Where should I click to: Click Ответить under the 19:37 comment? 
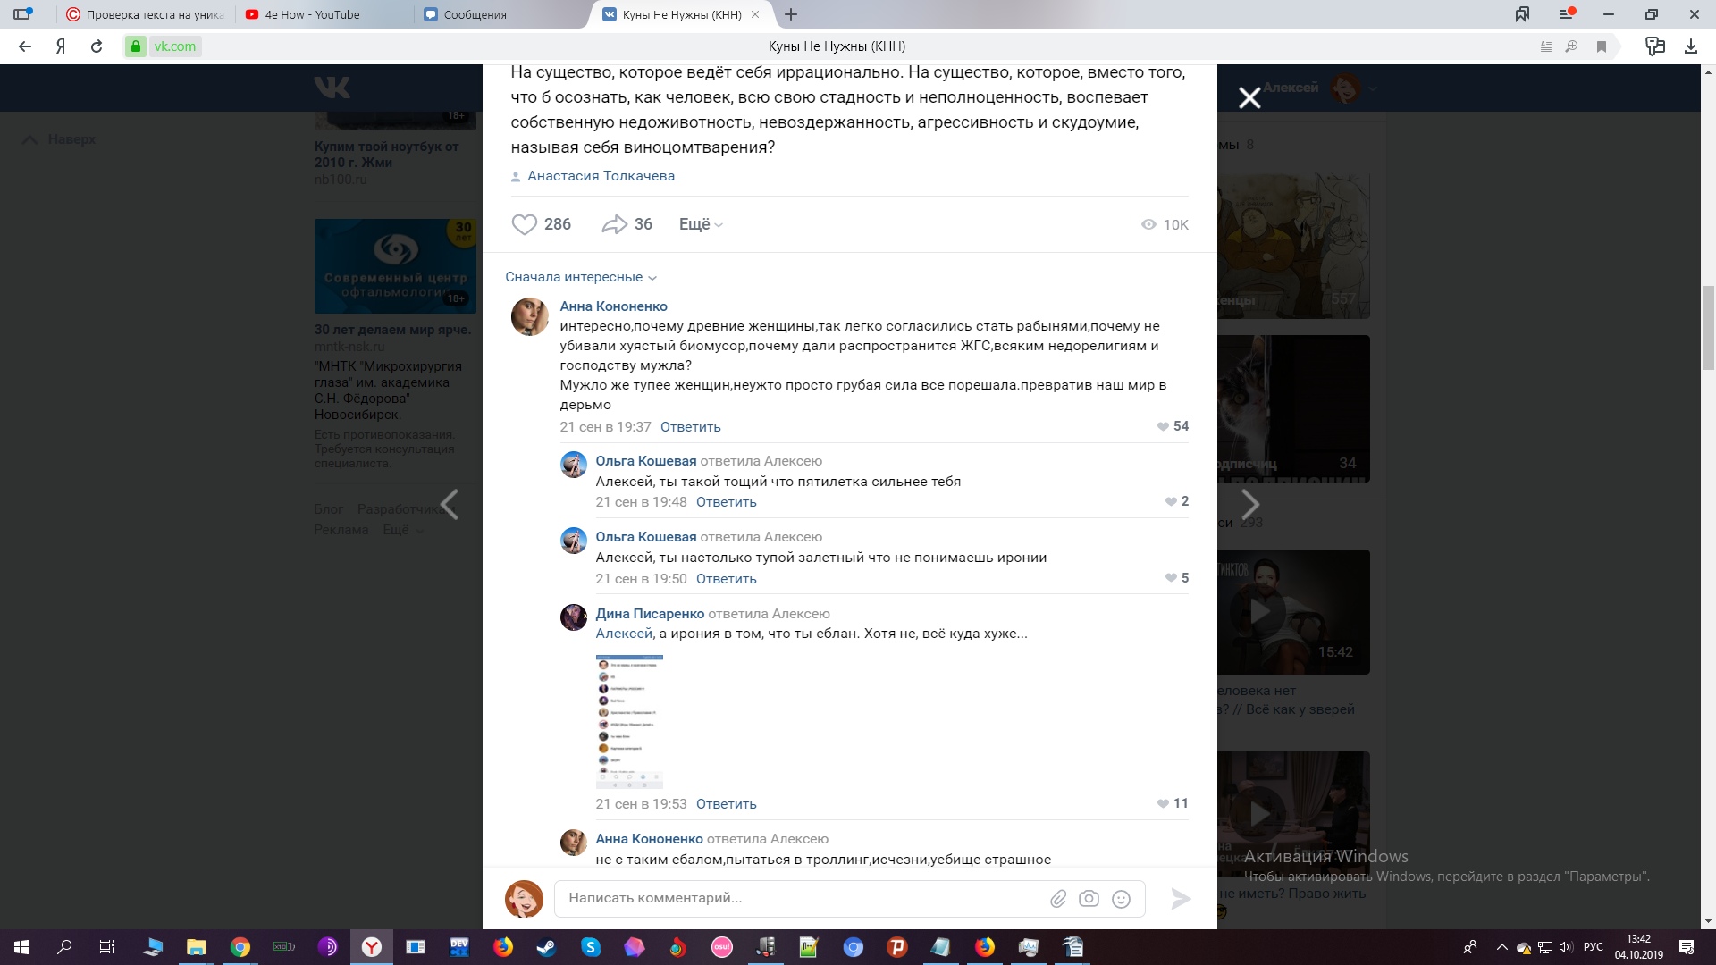click(690, 427)
